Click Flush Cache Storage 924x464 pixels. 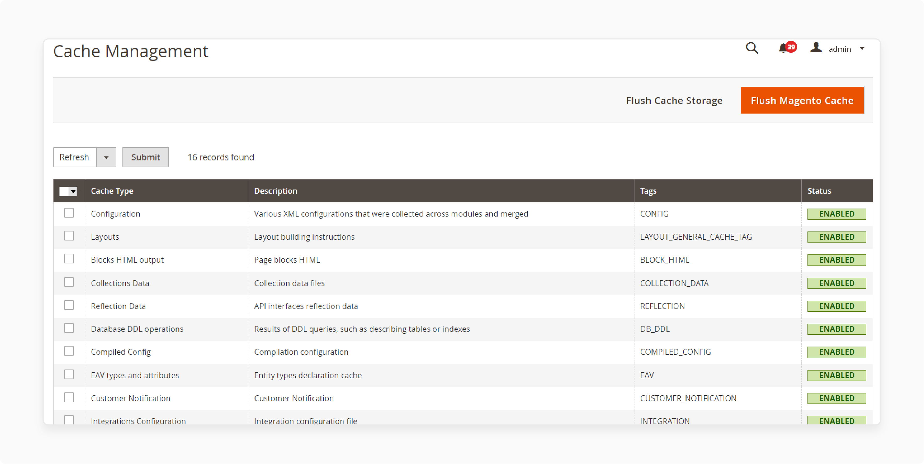674,100
